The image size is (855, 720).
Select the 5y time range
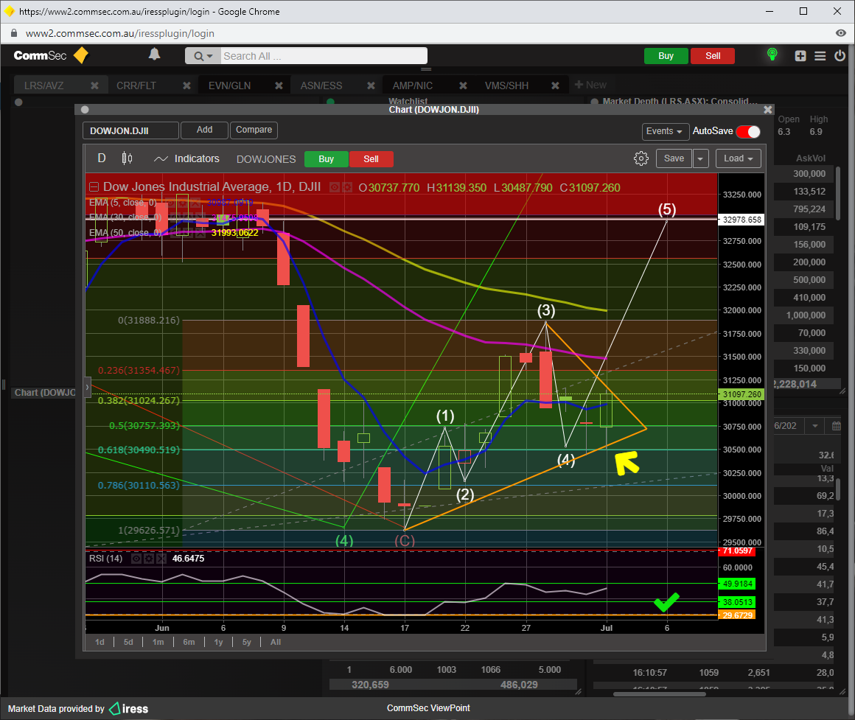coord(246,642)
